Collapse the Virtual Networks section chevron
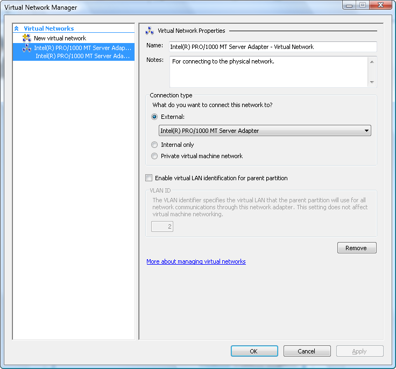 point(17,29)
